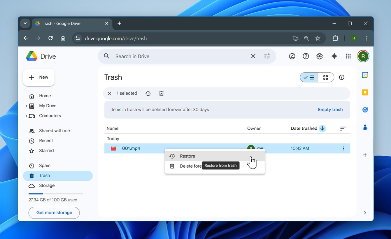
Task: Open the Google apps grid
Action: (x=348, y=56)
